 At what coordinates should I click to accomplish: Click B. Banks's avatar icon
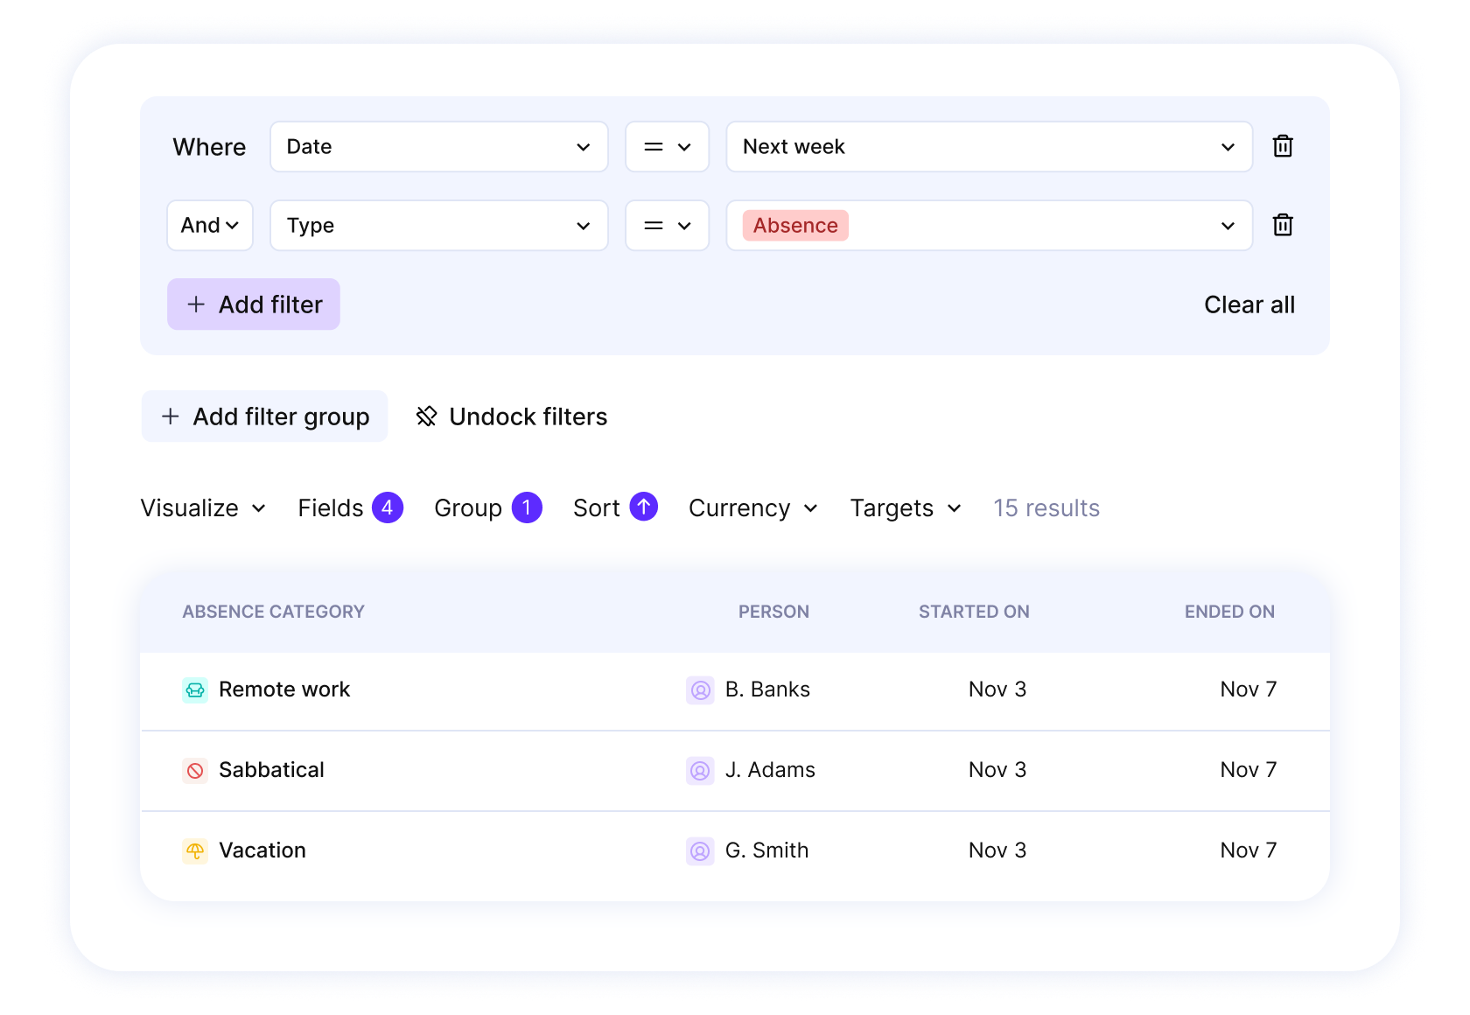[x=700, y=689]
